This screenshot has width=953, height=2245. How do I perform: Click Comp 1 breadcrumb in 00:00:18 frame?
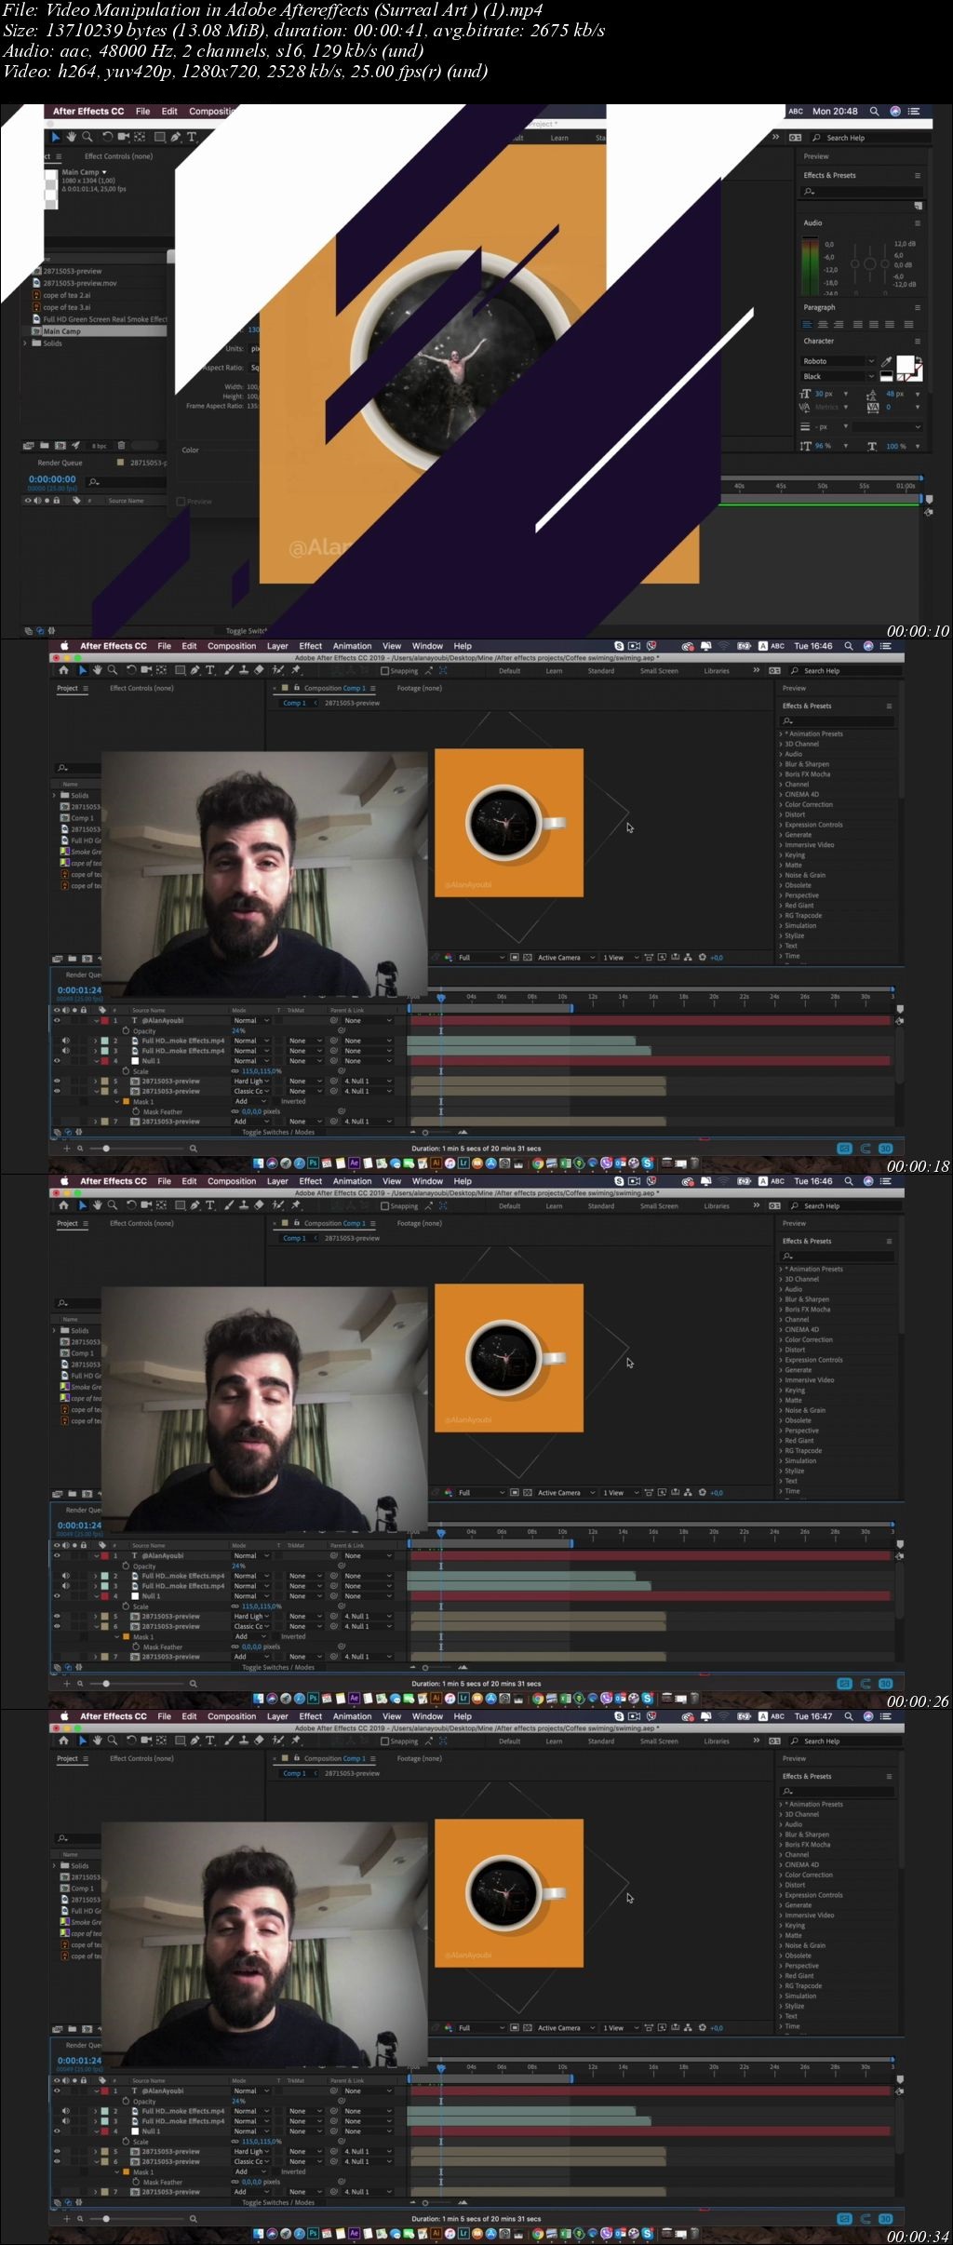[292, 703]
